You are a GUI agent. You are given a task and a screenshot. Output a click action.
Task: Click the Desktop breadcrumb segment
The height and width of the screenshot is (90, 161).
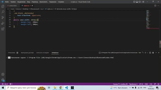pos(25,9)
